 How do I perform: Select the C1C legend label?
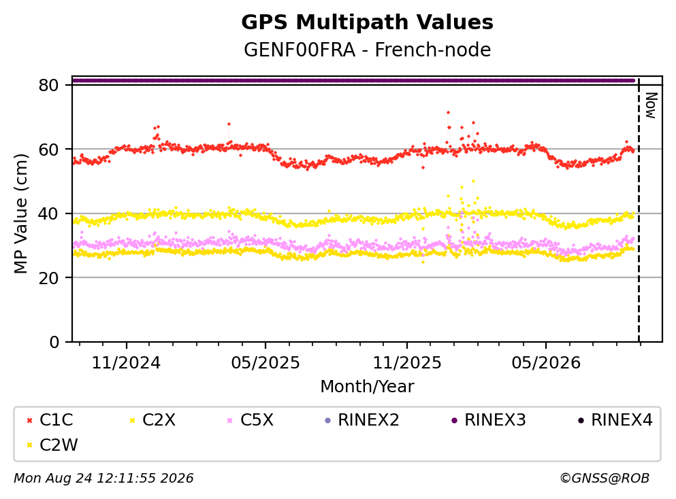pyautogui.click(x=57, y=420)
